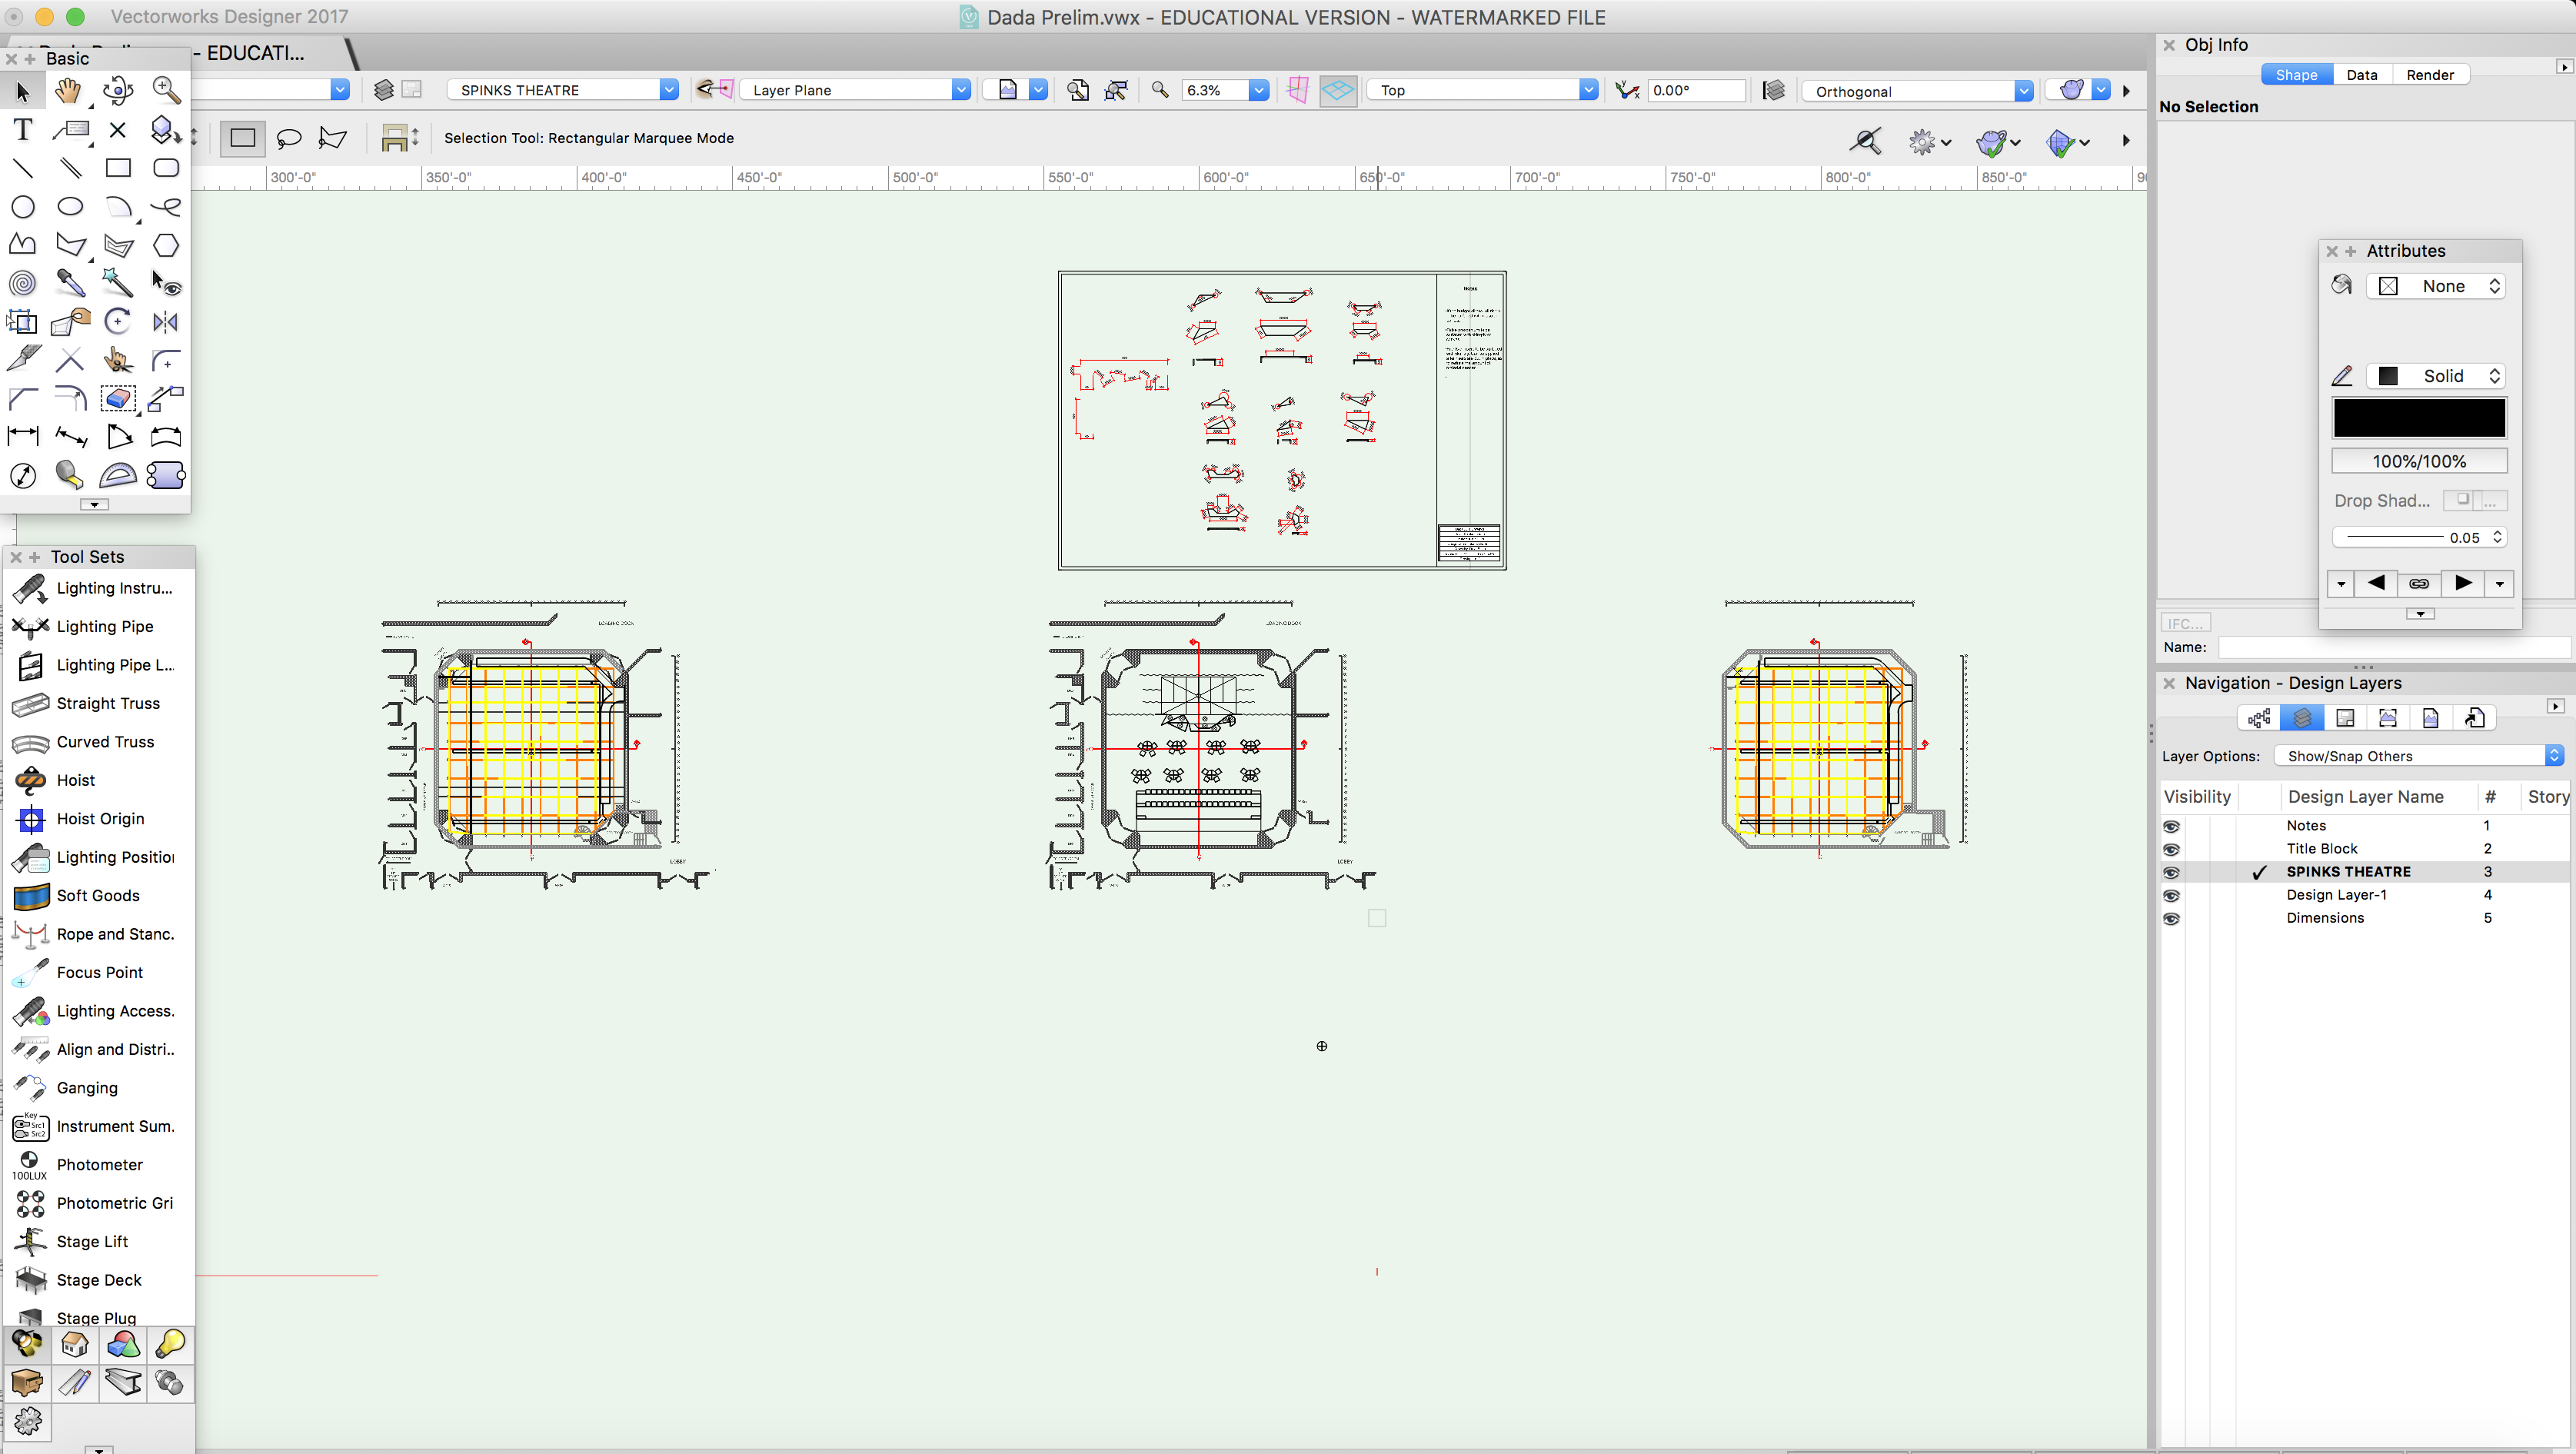Activate the Lighting Instrument tool
The image size is (2576, 1454).
coord(29,588)
